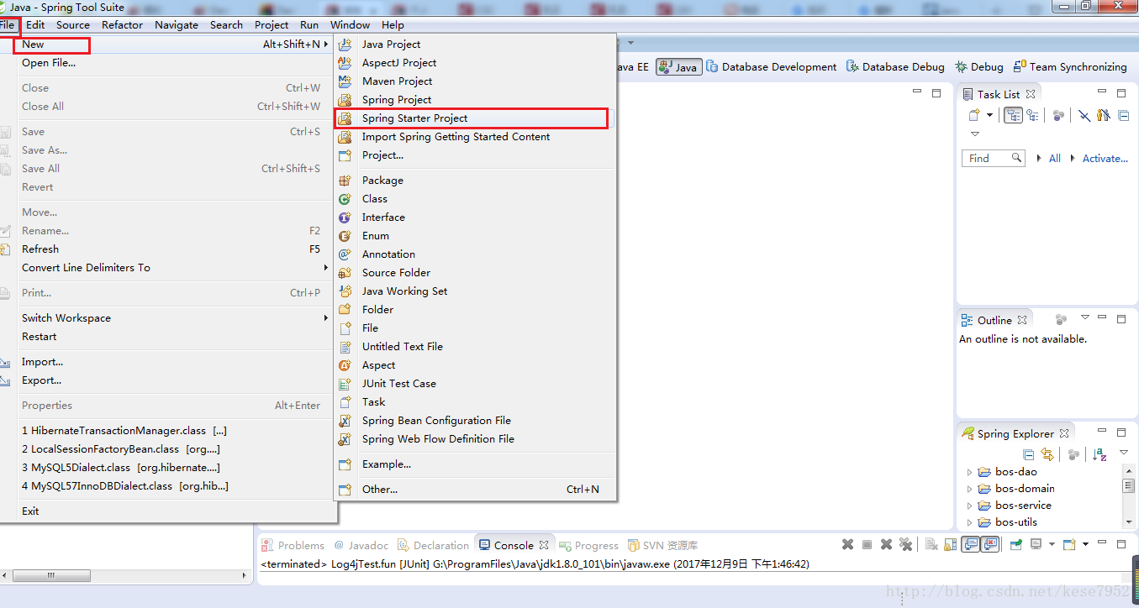Expand the bos-service tree node

[x=969, y=506]
